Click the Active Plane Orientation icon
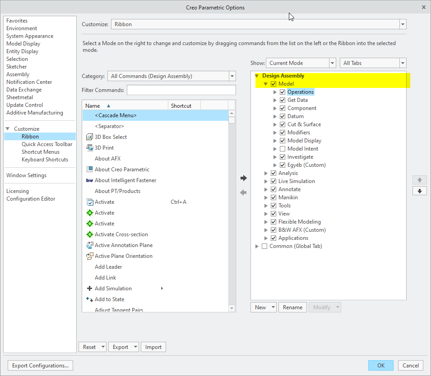The width and height of the screenshot is (431, 376). [x=90, y=256]
